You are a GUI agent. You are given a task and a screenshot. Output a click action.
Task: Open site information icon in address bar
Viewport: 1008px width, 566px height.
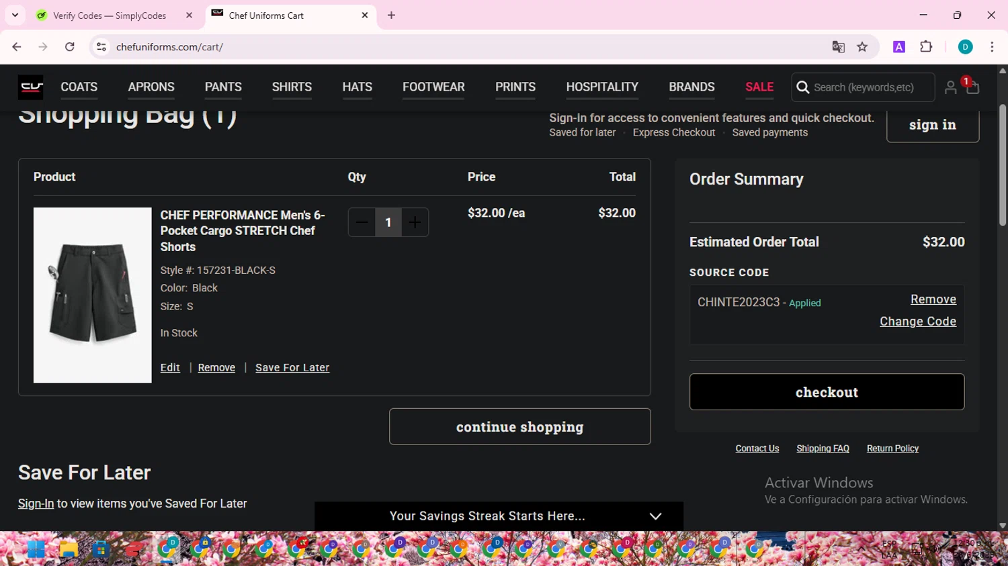click(x=101, y=47)
